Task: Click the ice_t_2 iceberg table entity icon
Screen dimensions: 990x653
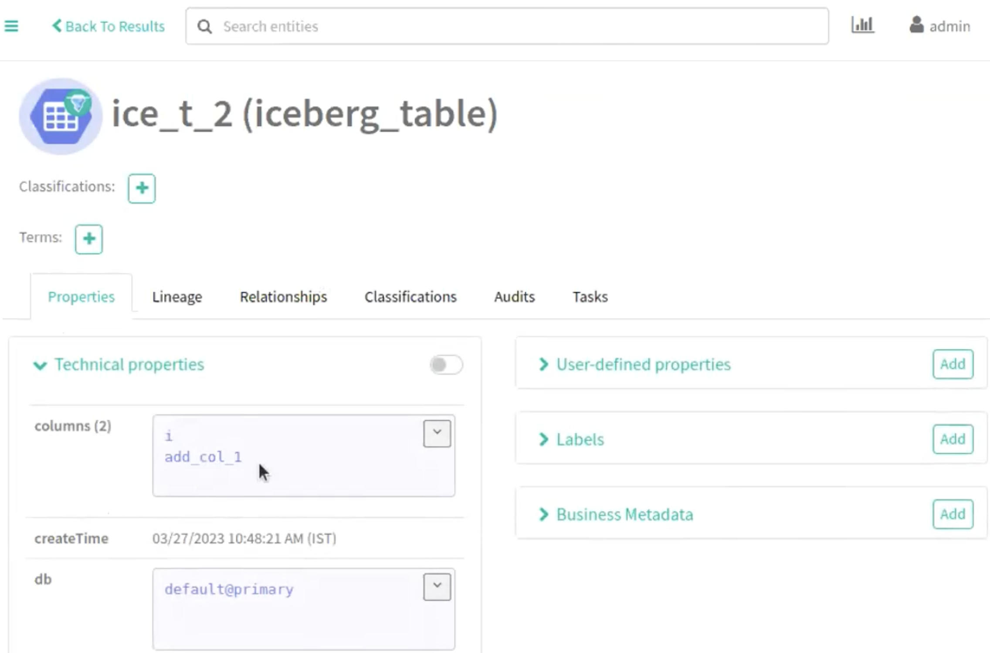Action: pos(61,116)
